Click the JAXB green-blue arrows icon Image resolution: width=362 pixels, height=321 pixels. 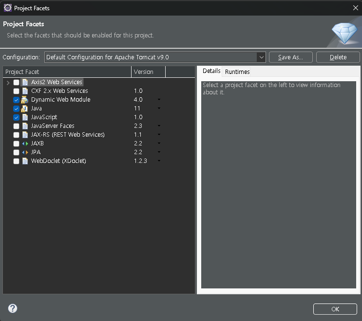click(25, 143)
